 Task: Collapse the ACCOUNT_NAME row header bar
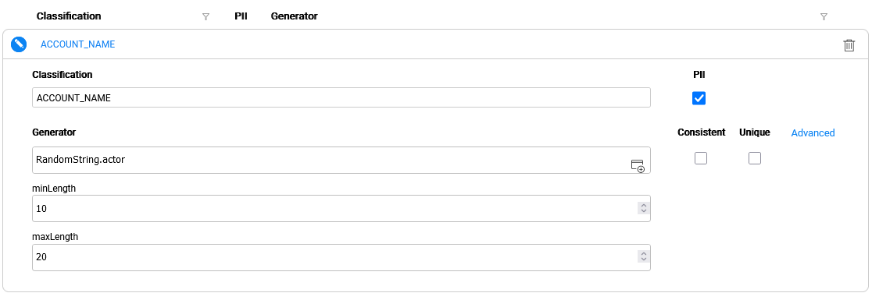pos(435,44)
